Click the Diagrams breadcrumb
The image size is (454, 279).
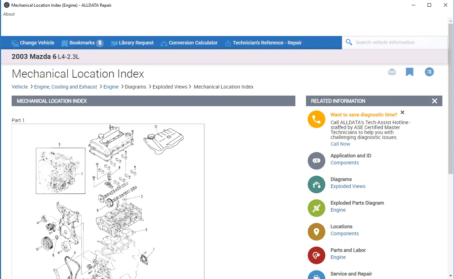pos(136,87)
